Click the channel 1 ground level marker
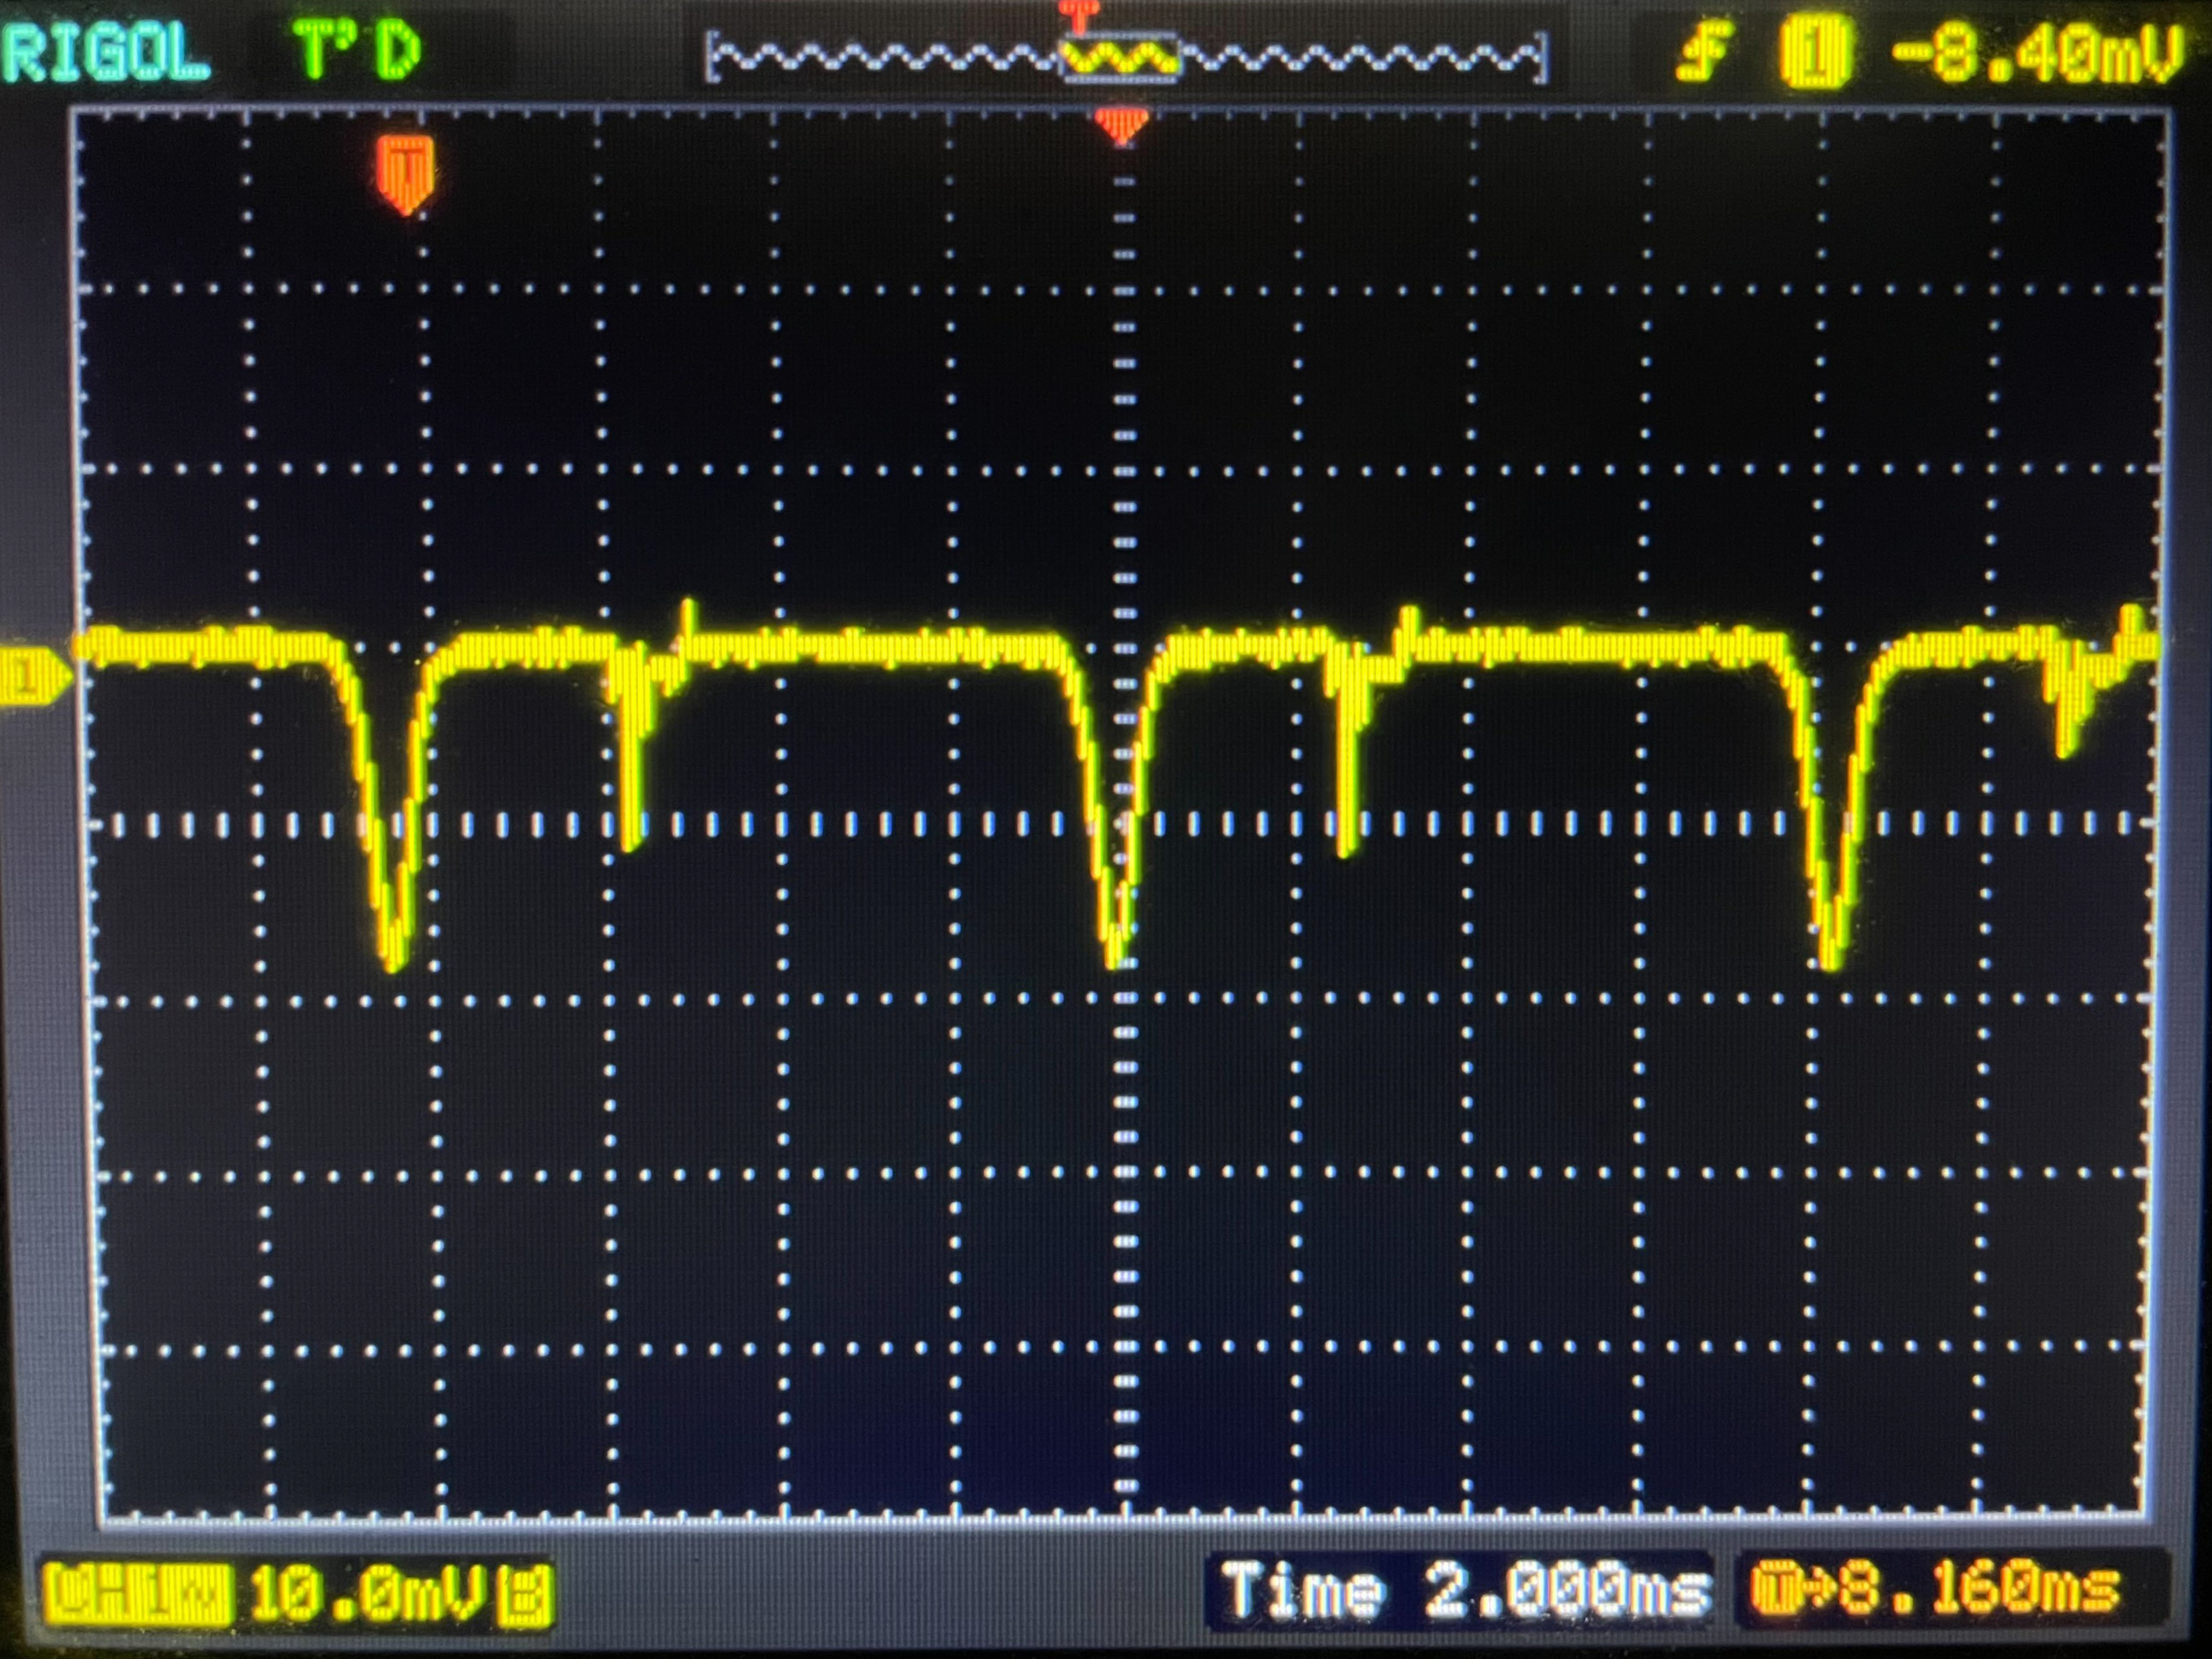 (x=32, y=678)
